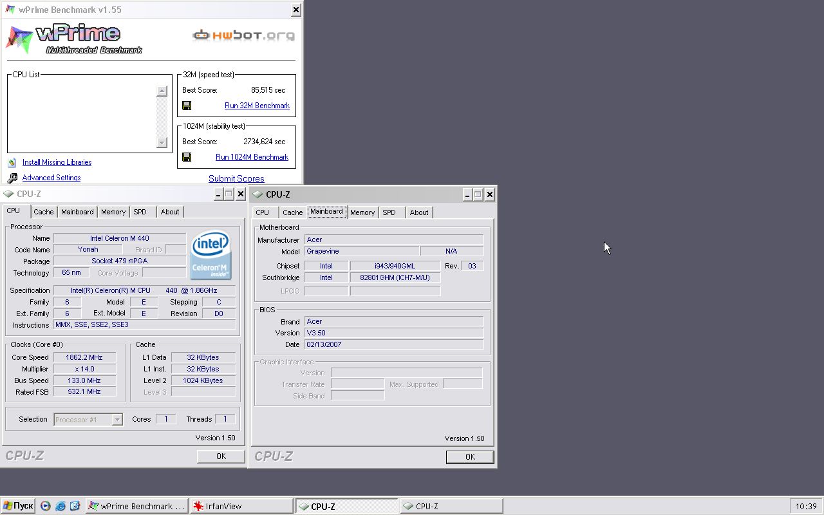This screenshot has height=515, width=824.
Task: Click BIOS version value V3.50
Action: coord(393,333)
